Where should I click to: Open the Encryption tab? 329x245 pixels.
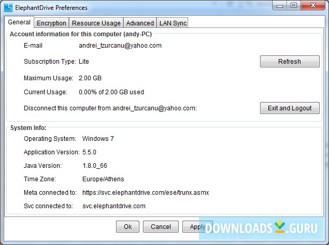click(51, 23)
